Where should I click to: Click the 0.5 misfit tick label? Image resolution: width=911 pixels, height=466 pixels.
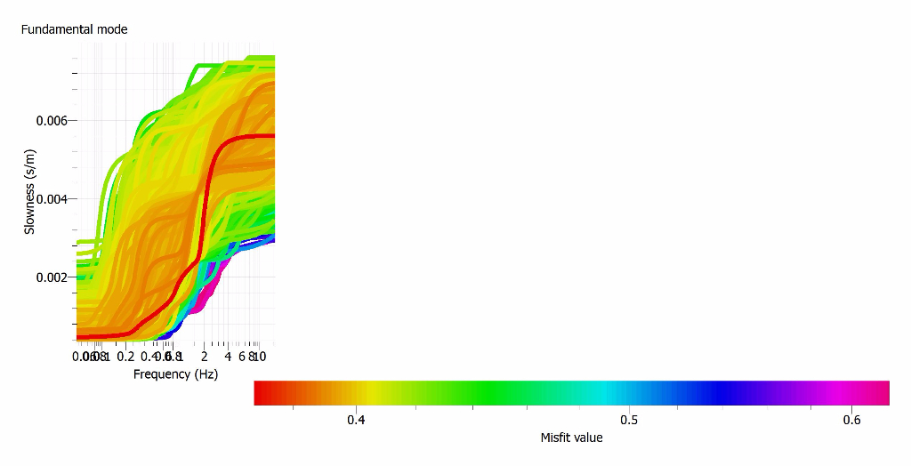(628, 419)
